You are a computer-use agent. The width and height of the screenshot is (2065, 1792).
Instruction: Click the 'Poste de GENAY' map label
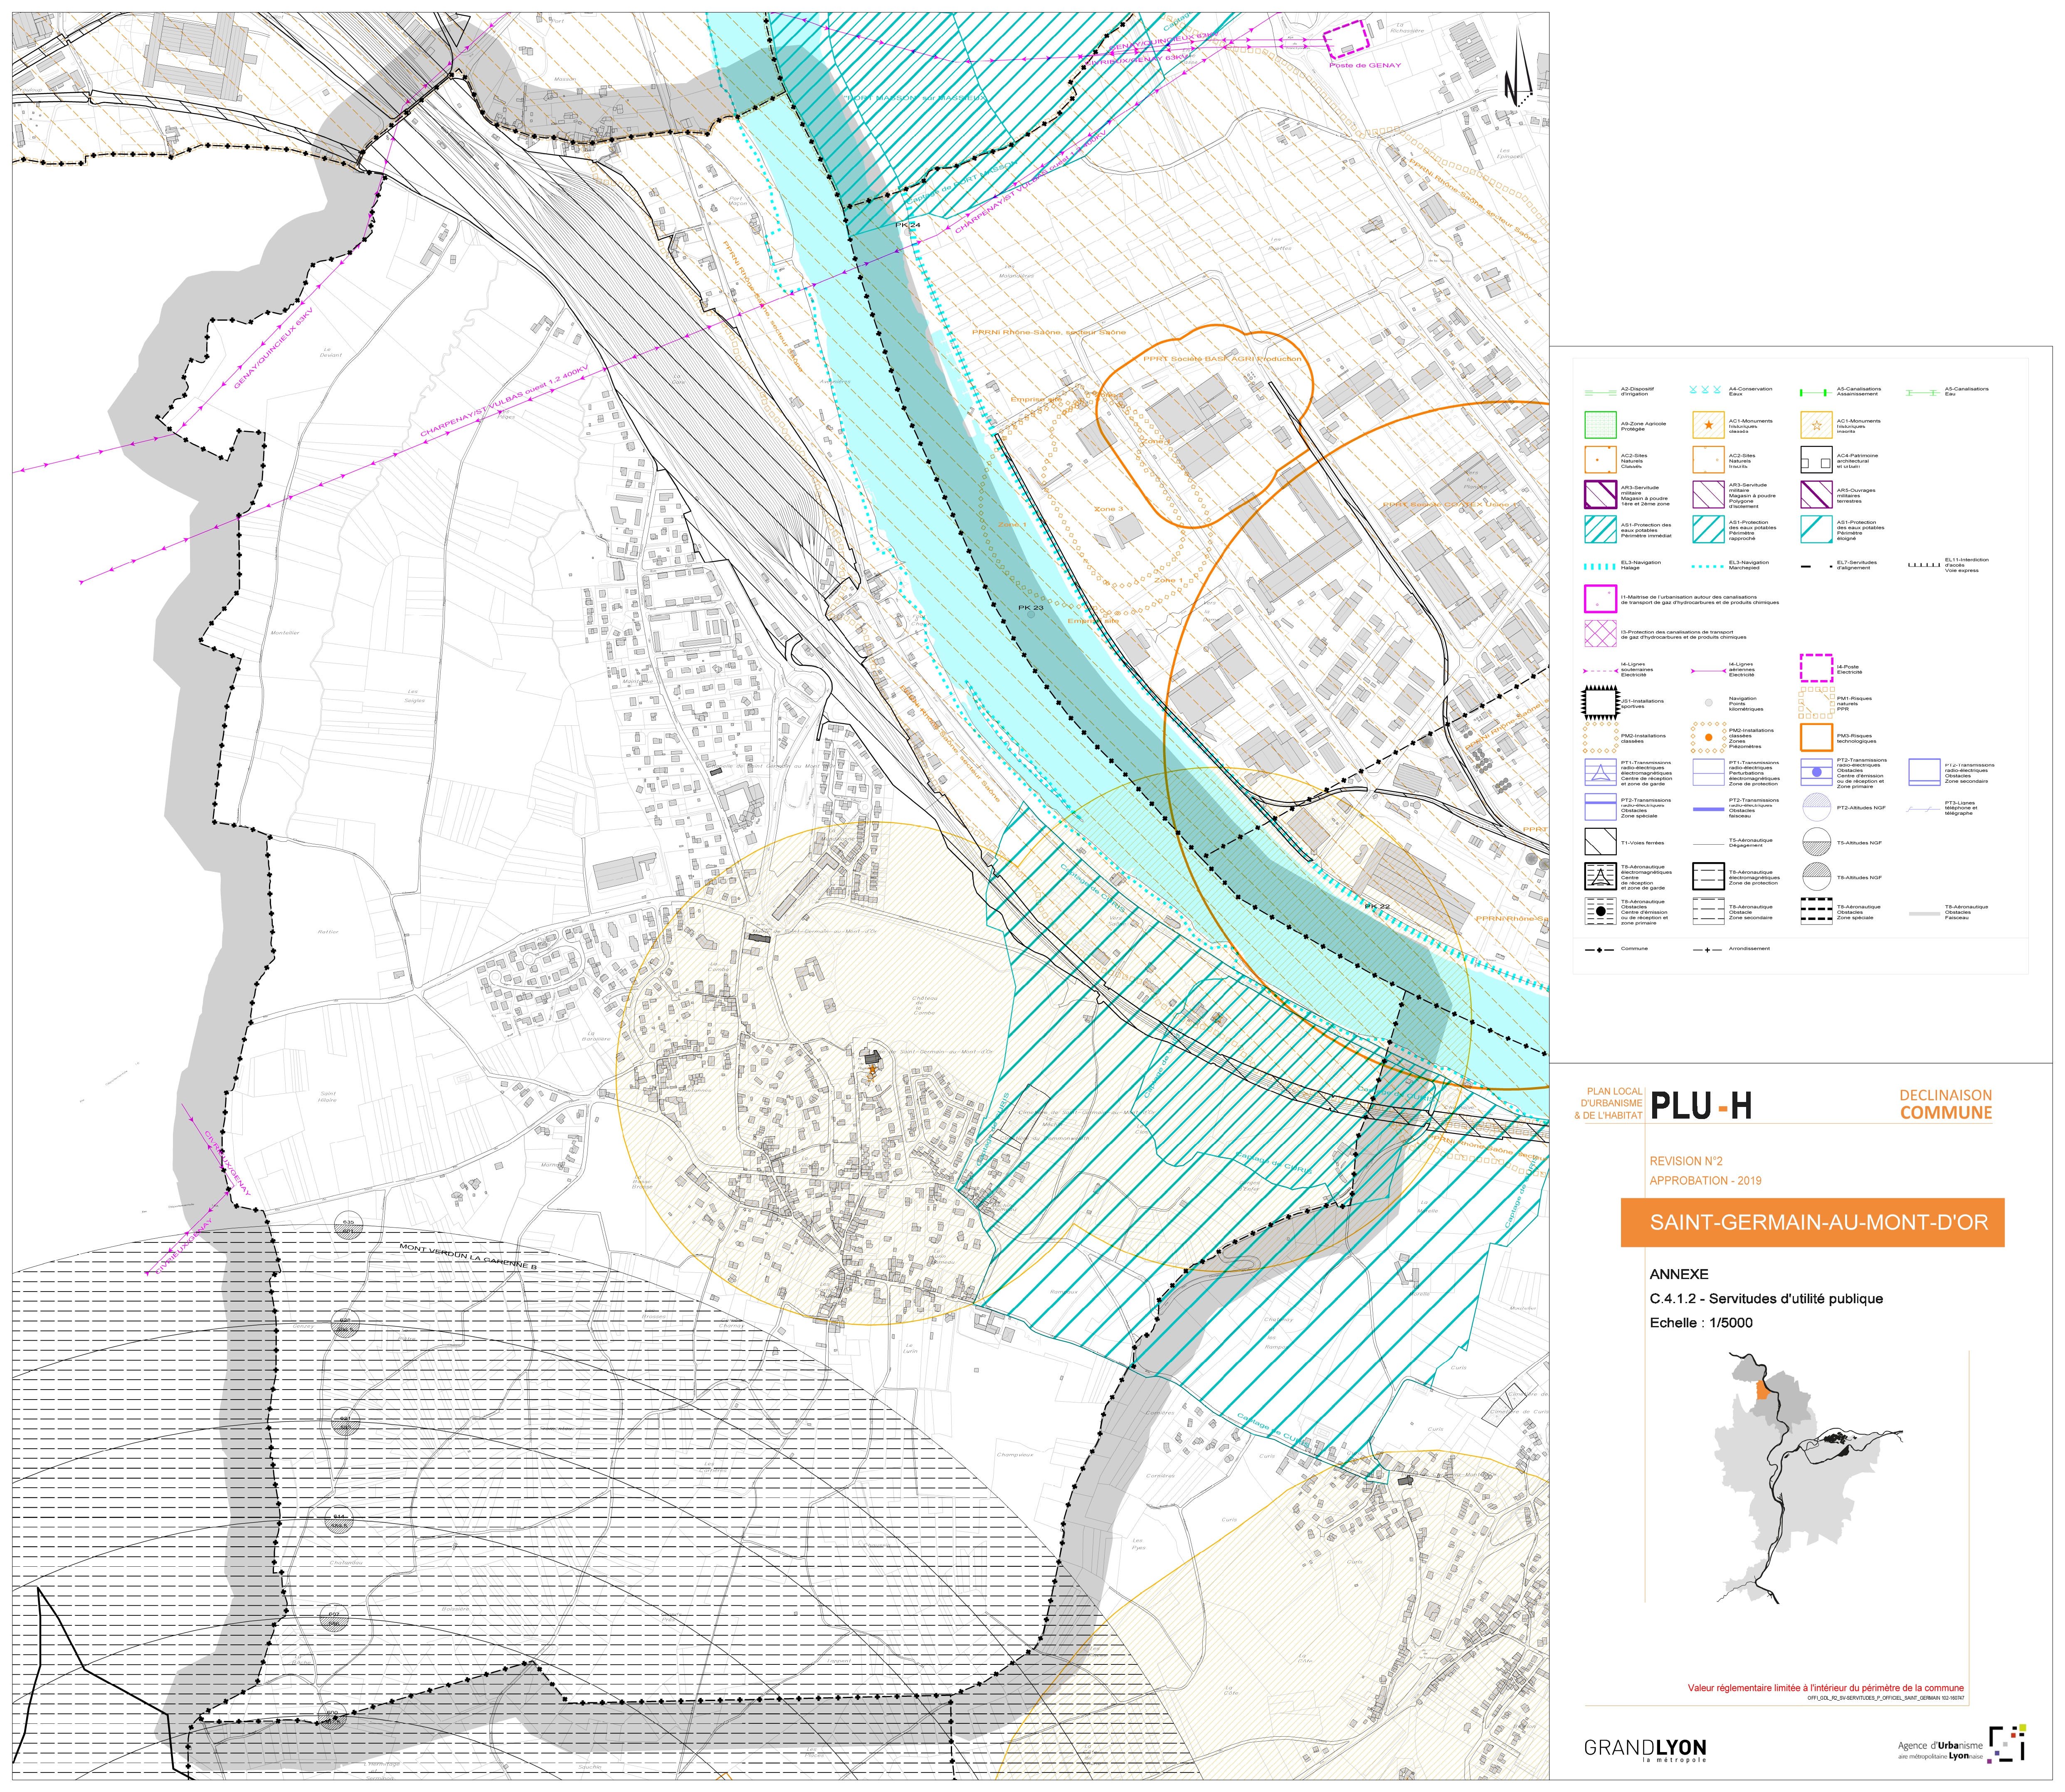(x=1365, y=65)
